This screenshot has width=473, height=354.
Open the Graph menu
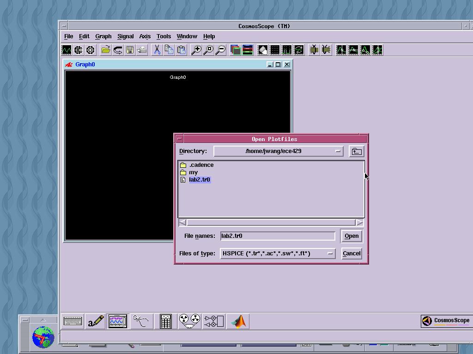coord(103,36)
